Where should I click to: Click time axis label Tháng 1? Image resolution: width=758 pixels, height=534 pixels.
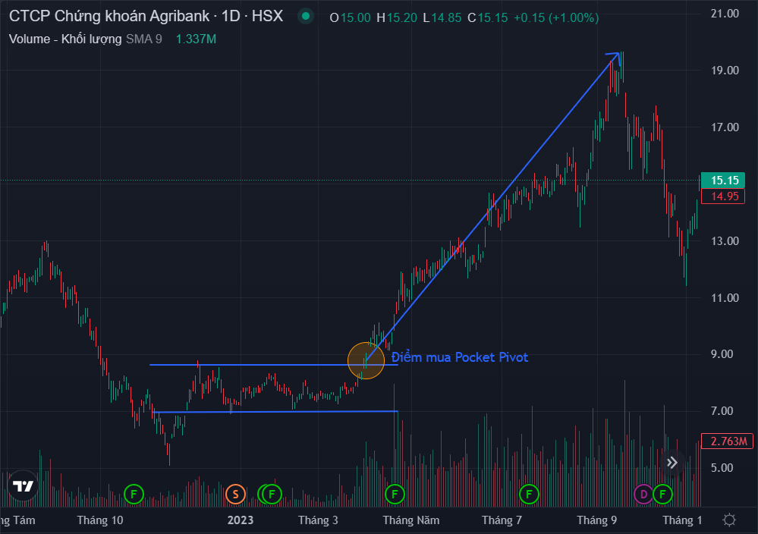[x=682, y=520]
